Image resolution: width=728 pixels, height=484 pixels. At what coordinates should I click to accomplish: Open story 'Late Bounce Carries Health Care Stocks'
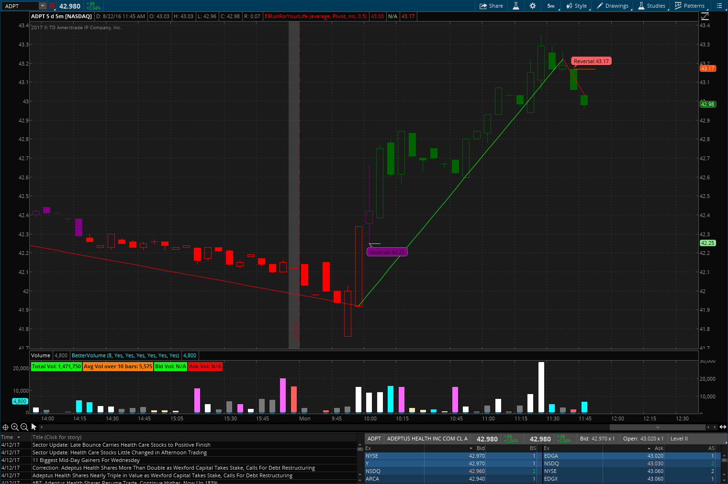click(x=122, y=445)
